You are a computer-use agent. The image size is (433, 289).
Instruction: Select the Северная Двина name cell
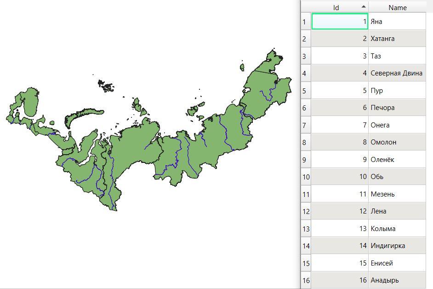pyautogui.click(x=397, y=73)
